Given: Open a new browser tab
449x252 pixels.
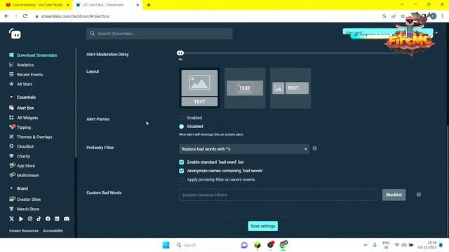Looking at the screenshot, I should tap(149, 5).
